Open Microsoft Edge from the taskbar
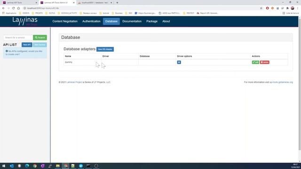301x169 pixels. click(27, 166)
